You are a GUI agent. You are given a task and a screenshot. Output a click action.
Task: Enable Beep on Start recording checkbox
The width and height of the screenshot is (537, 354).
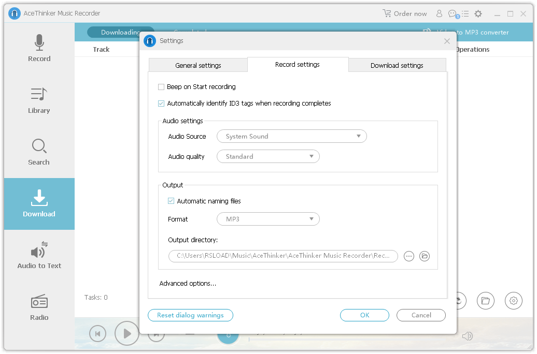(x=161, y=87)
